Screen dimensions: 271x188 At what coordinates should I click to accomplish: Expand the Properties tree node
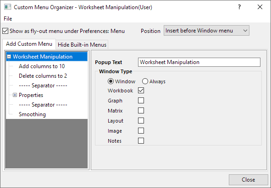click(x=15, y=95)
